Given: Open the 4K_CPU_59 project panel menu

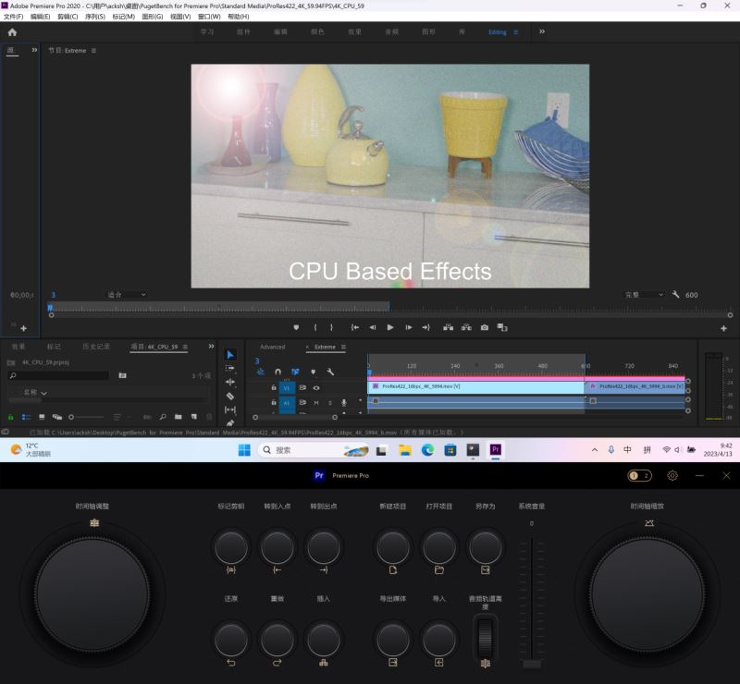Looking at the screenshot, I should pos(186,347).
